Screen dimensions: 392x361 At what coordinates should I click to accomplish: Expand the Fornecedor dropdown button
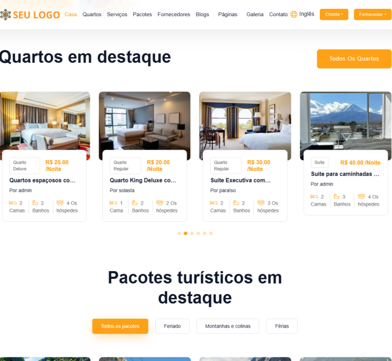point(373,15)
